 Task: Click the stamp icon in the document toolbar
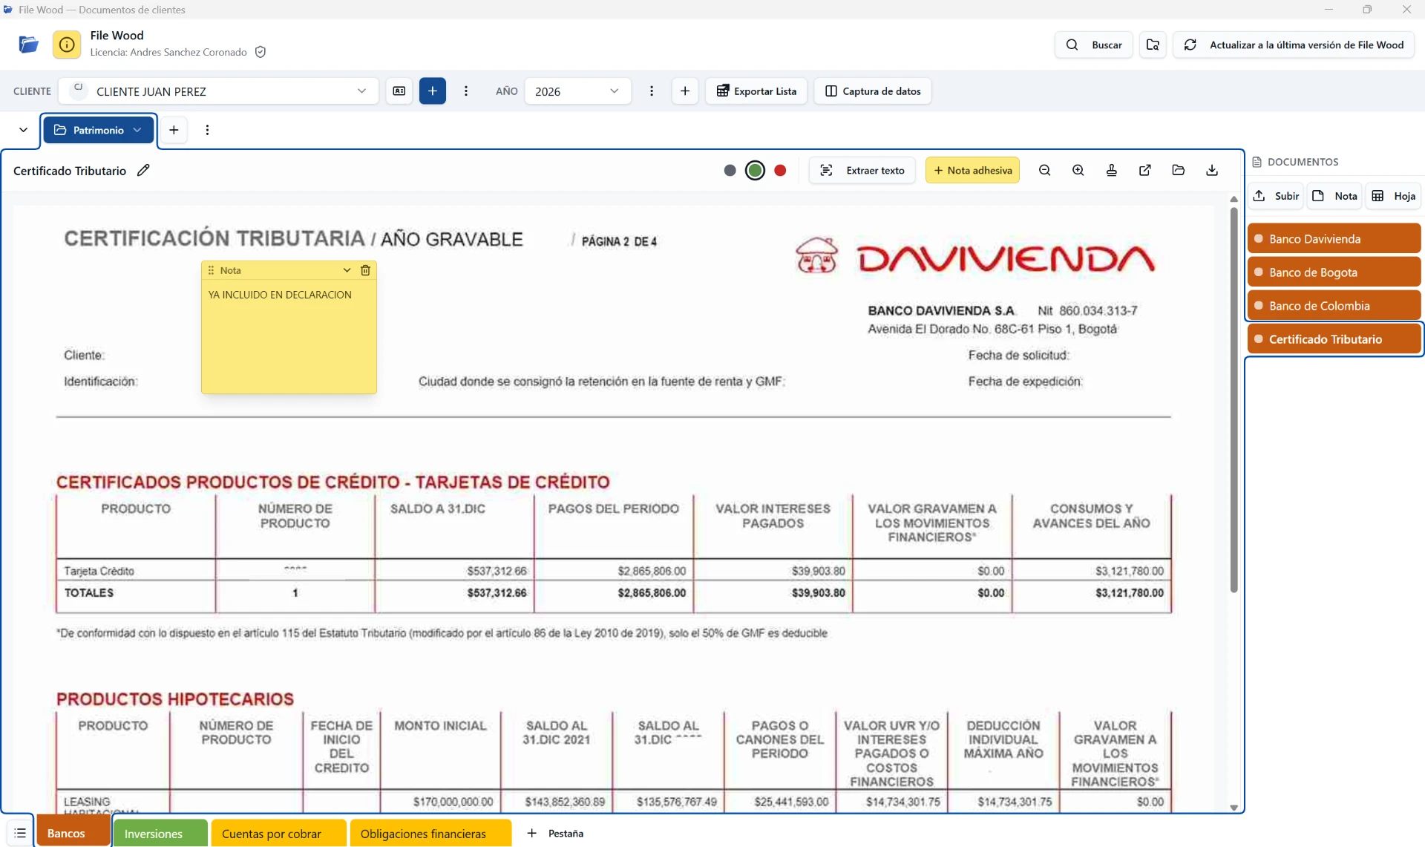[1111, 170]
